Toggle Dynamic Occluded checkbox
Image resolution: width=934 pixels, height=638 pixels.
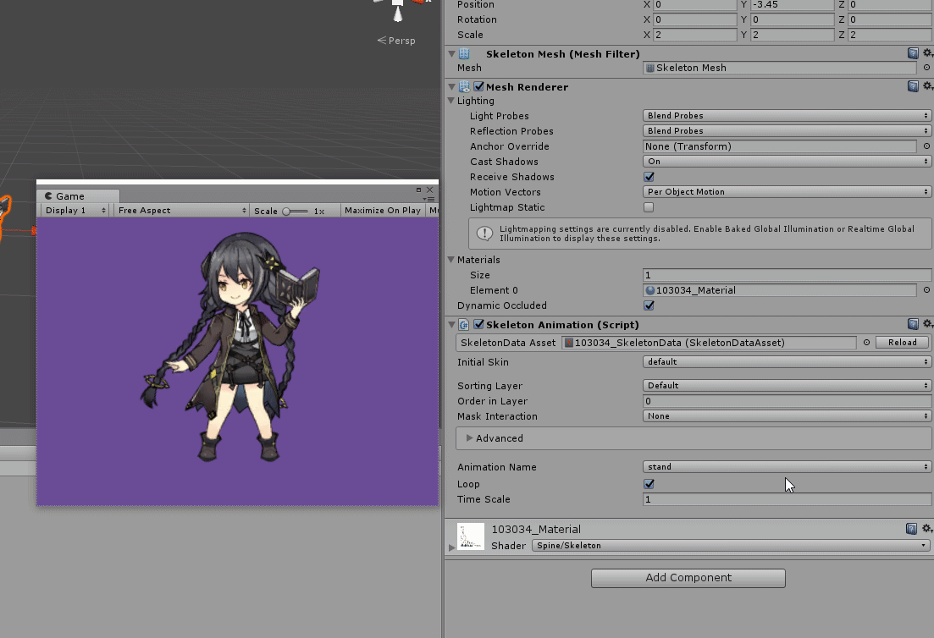649,306
